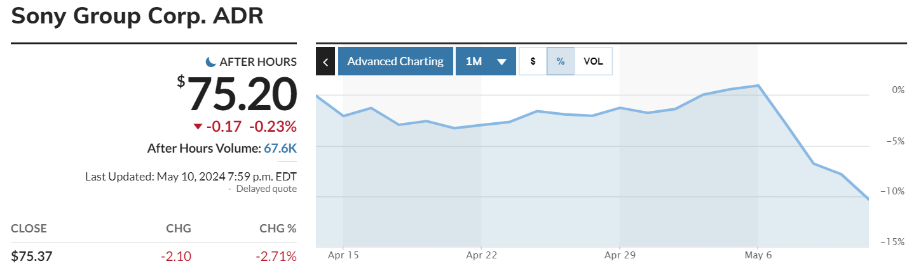Open Advanced Charting
This screenshot has height=266, width=921.
coord(395,61)
